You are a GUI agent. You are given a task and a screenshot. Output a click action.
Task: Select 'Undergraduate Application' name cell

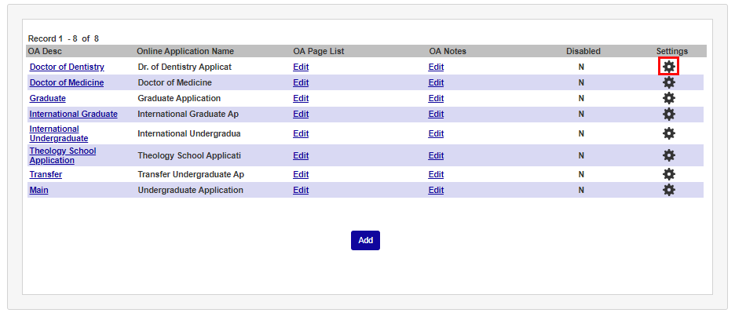[190, 191]
